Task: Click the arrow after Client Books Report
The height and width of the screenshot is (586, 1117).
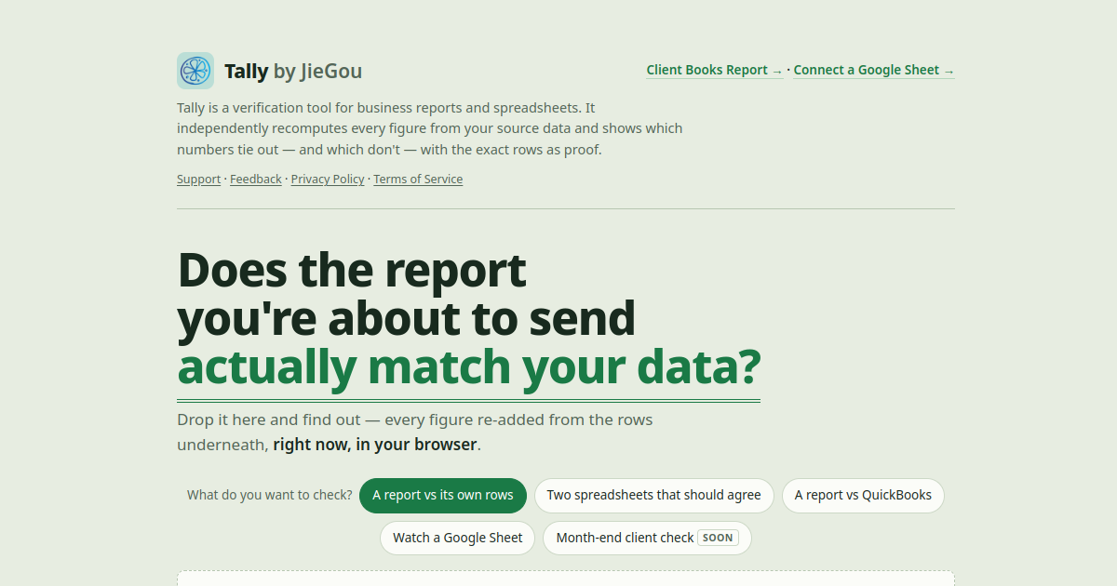Action: coord(777,71)
